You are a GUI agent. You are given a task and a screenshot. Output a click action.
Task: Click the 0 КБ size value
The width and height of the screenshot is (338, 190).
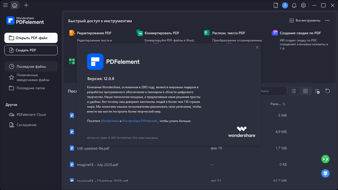coord(283,165)
